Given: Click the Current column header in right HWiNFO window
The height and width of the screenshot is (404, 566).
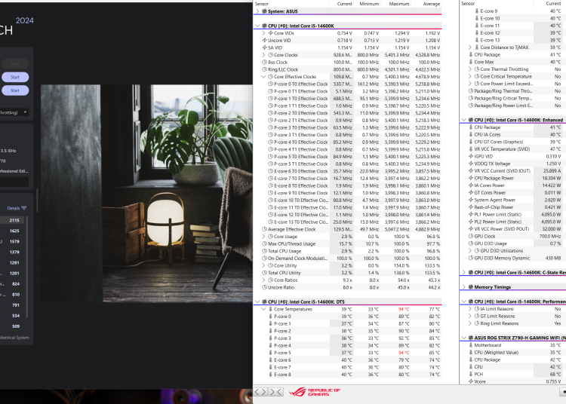Looking at the screenshot, I should click(x=553, y=4).
